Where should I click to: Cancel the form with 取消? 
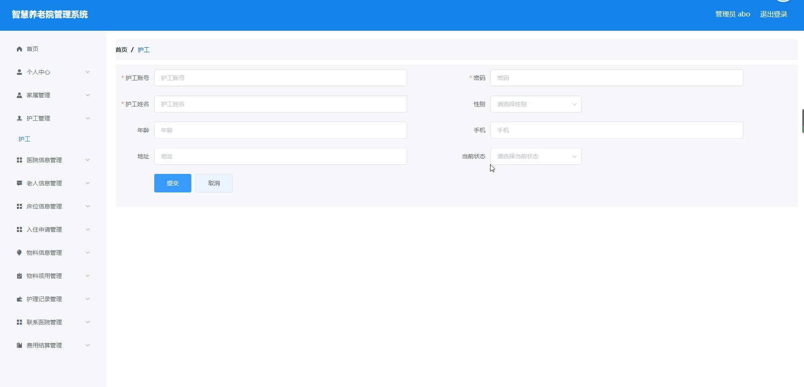[214, 183]
